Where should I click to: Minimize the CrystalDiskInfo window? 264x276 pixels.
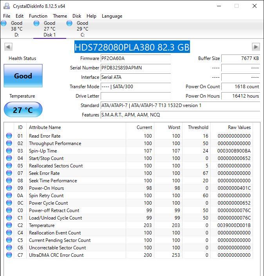point(219,6)
